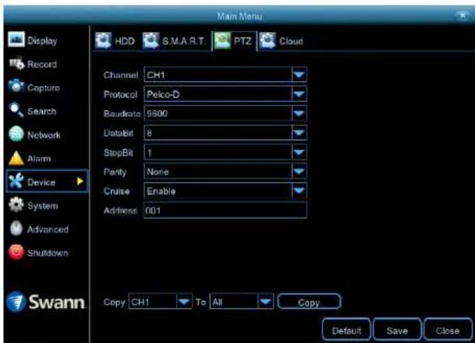
Task: Open the Parity dropdown arrow
Action: (x=299, y=171)
